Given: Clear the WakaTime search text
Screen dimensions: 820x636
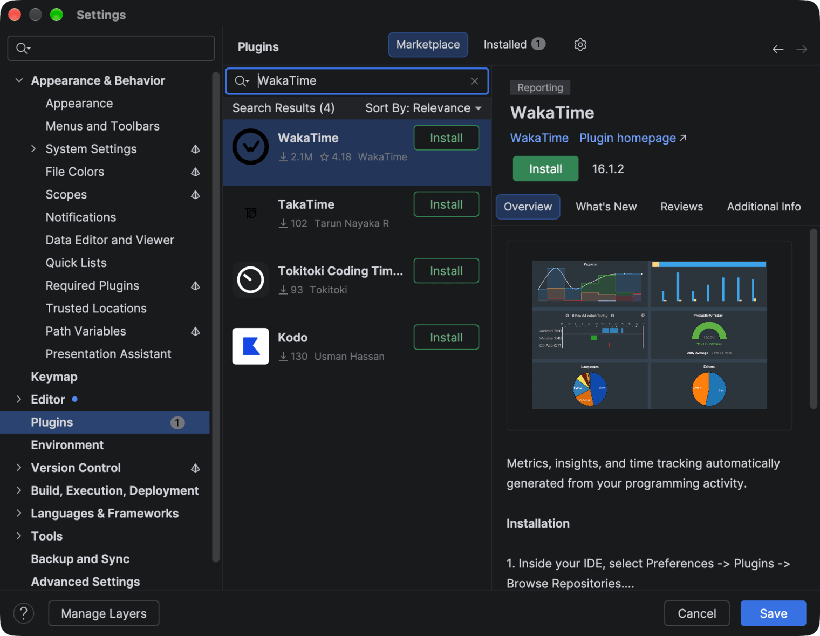Looking at the screenshot, I should point(474,81).
